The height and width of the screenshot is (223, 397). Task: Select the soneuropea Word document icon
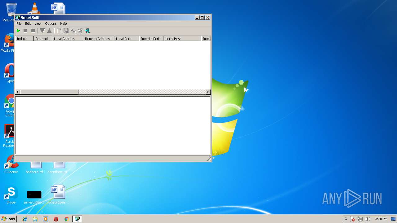pos(58,195)
